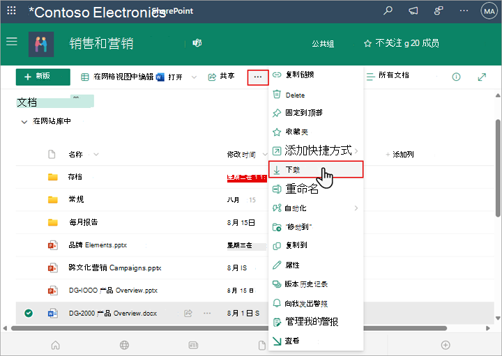This screenshot has height=356, width=502.
Task: Open header more options ellipsis
Action: [x=464, y=11]
